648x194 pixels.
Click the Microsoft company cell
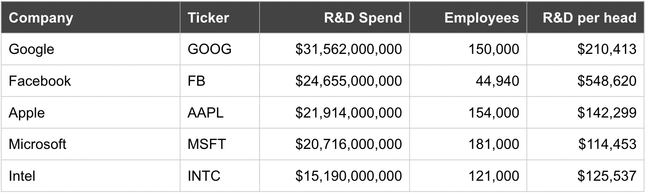[38, 144]
